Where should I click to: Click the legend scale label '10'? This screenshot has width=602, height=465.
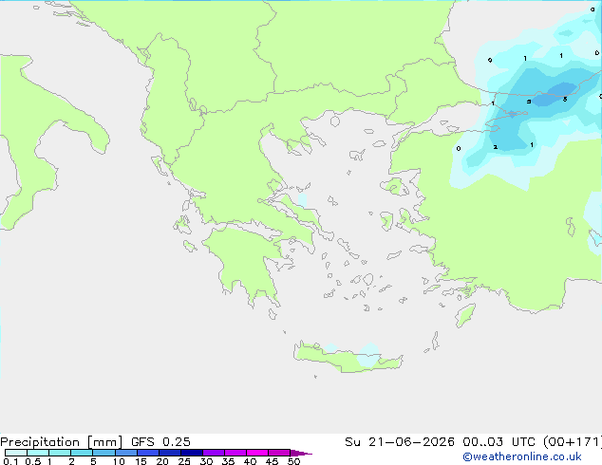[119, 461]
